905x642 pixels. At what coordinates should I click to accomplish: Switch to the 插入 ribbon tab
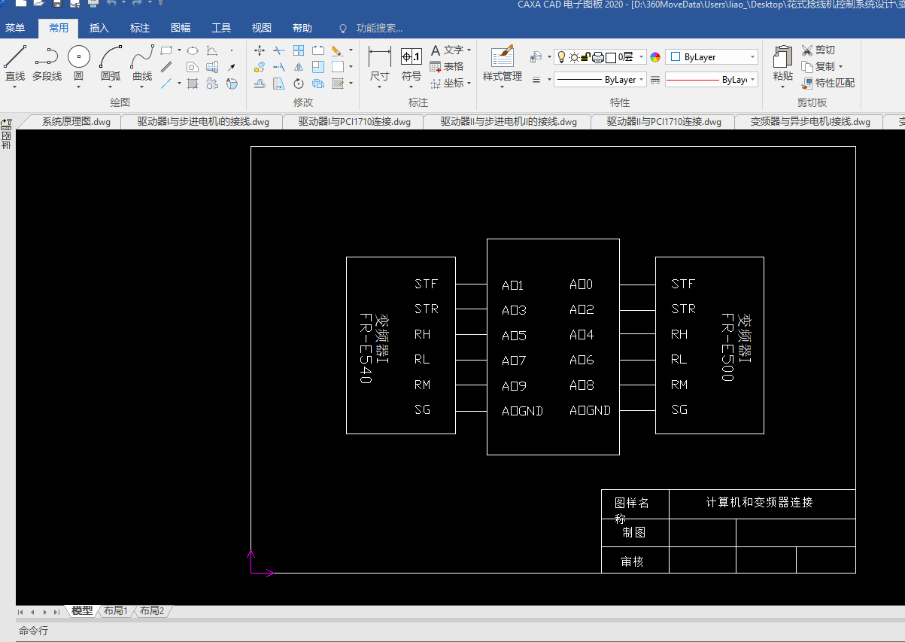tap(99, 29)
